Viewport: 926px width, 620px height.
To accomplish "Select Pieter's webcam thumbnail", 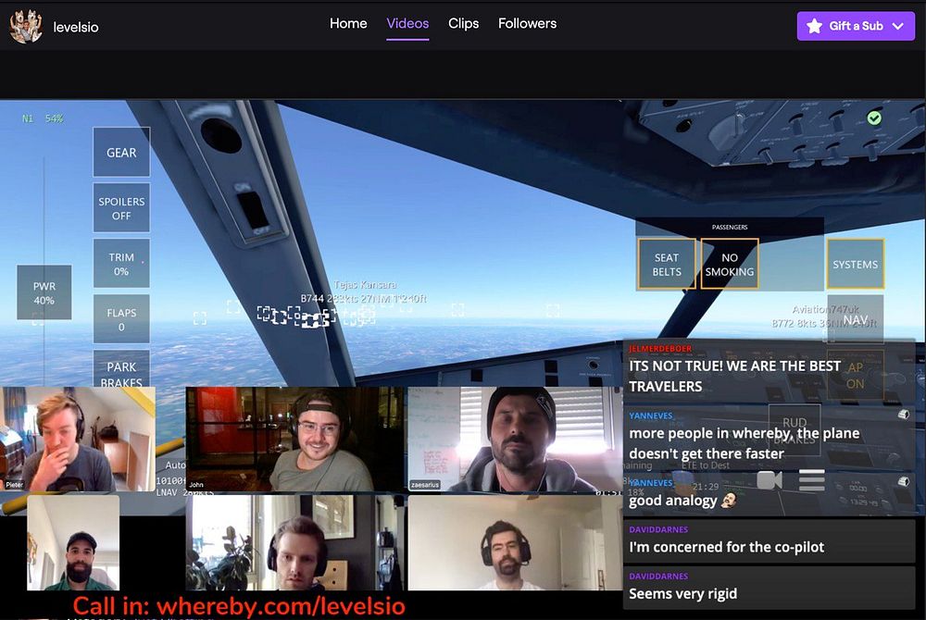I will 78,439.
